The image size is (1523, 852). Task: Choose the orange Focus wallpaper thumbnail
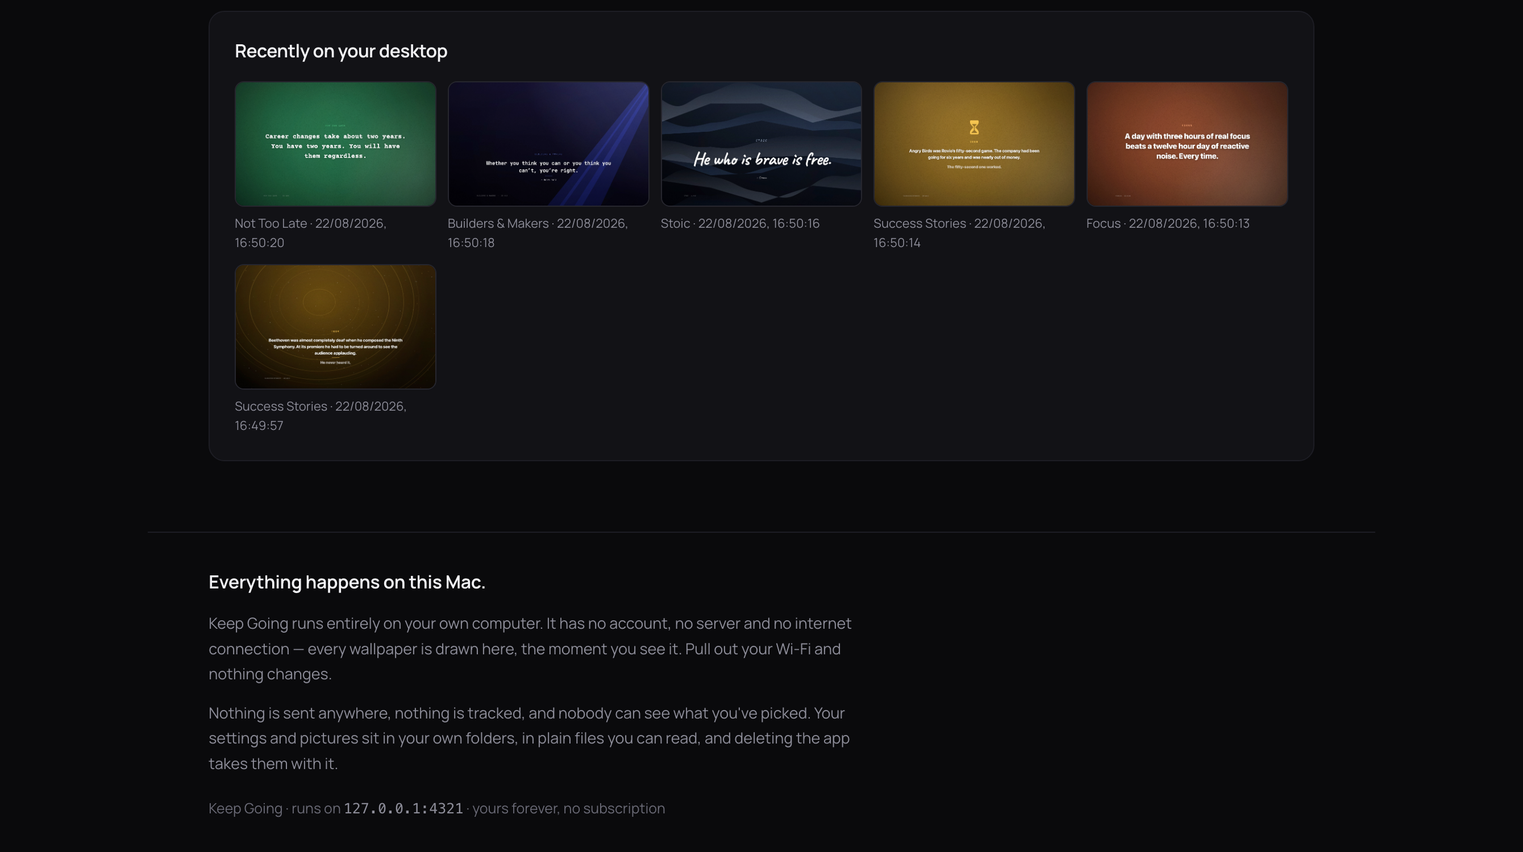(x=1187, y=144)
